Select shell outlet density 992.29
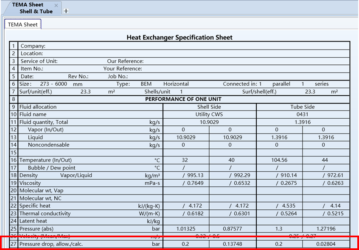The image size is (359, 250). point(242,175)
